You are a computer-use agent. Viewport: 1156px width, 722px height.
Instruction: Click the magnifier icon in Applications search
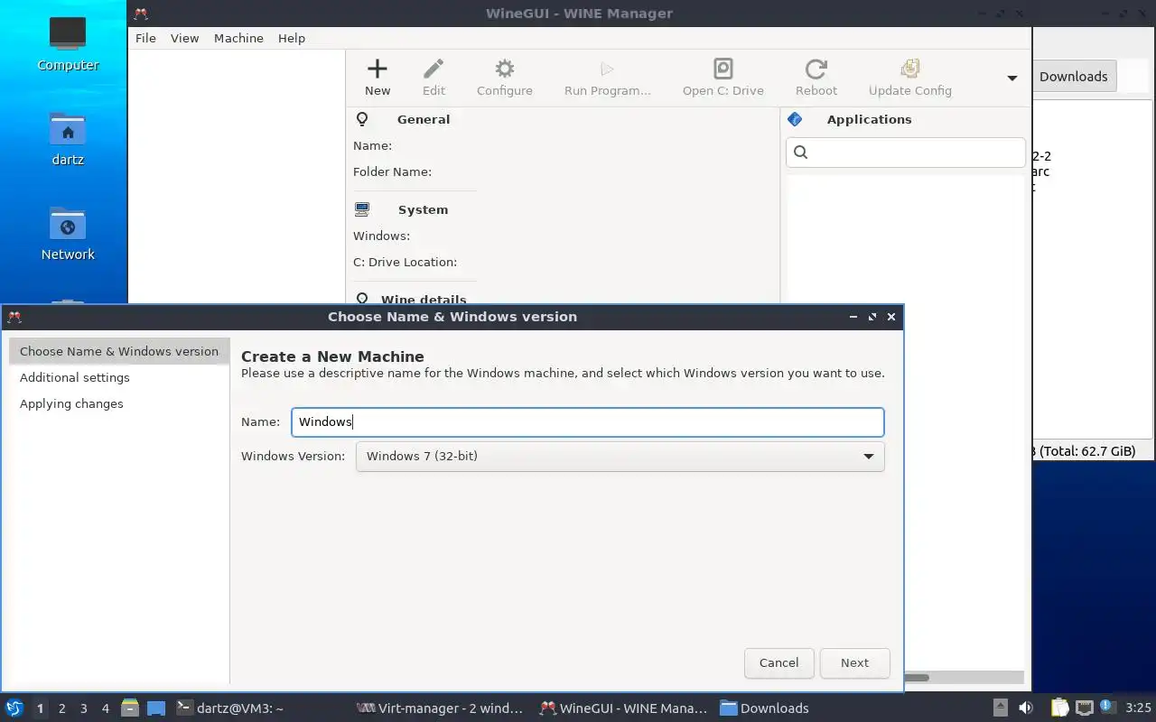pos(800,152)
